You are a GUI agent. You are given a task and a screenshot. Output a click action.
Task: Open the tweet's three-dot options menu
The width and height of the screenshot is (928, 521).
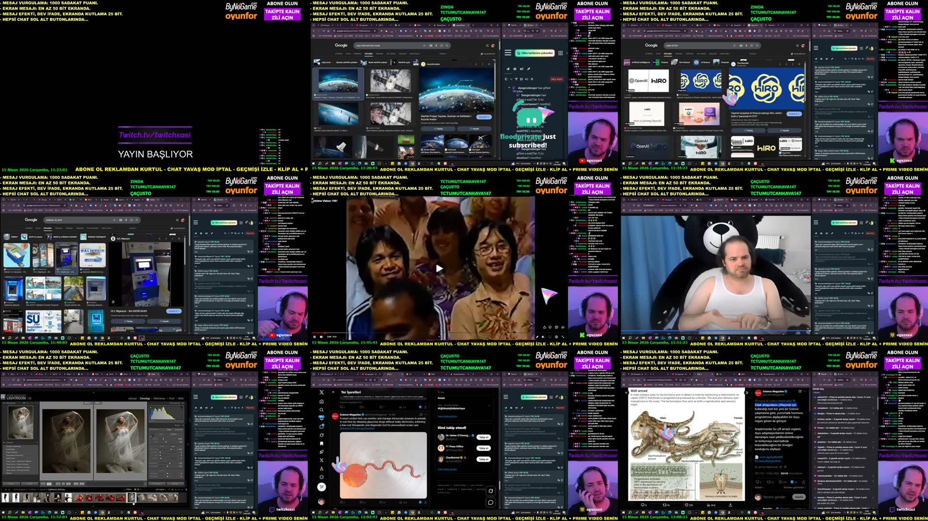pos(425,415)
